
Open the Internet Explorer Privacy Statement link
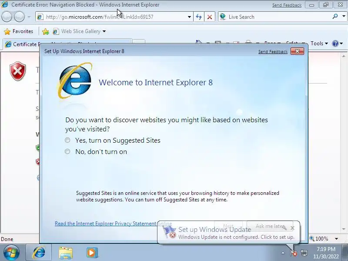pyautogui.click(x=113, y=224)
